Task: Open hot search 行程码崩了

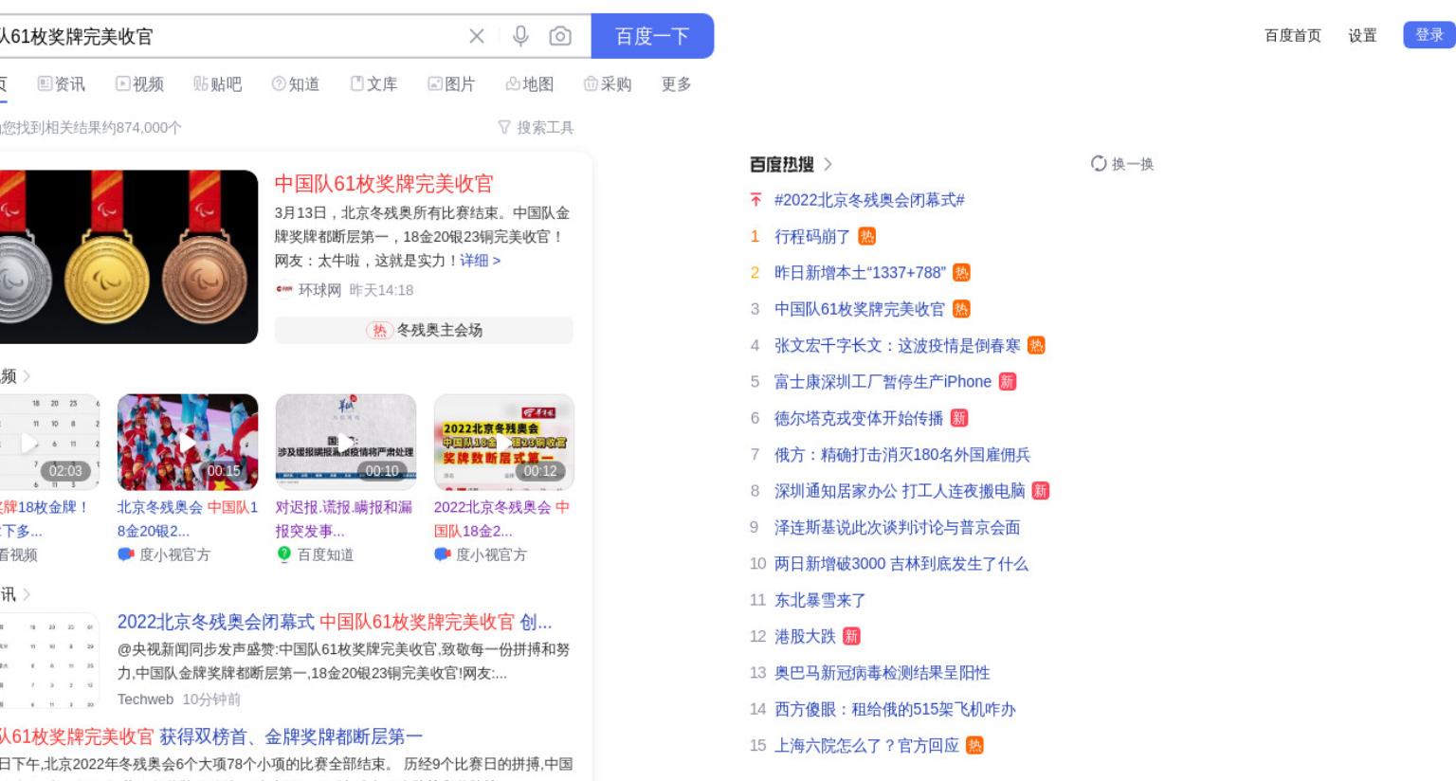Action: pos(812,237)
